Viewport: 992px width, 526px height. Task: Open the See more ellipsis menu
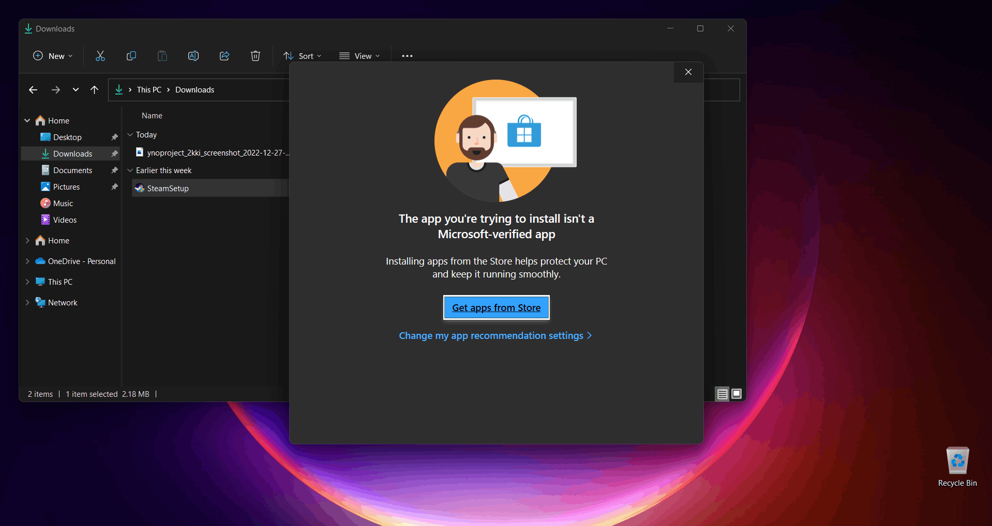tap(407, 56)
